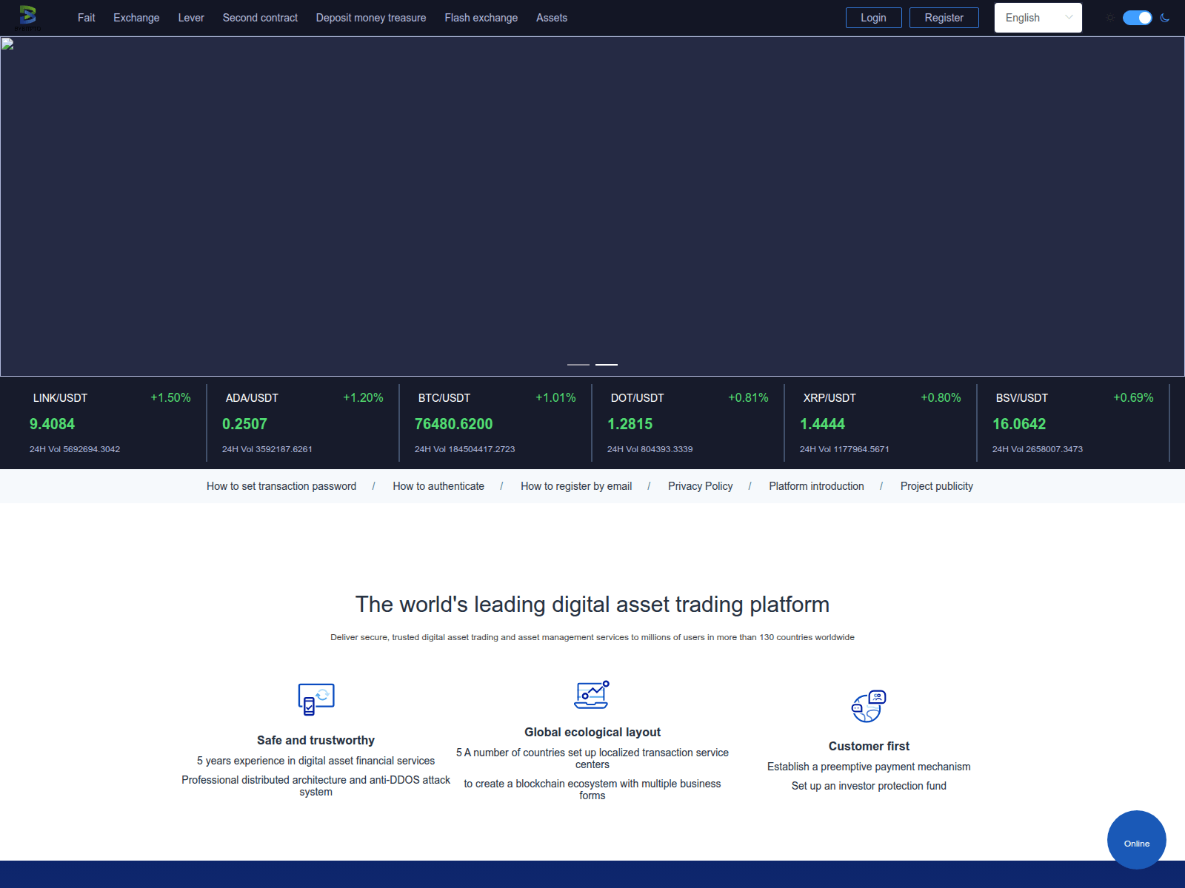The width and height of the screenshot is (1185, 888).
Task: Open the Online chat button
Action: 1137,840
